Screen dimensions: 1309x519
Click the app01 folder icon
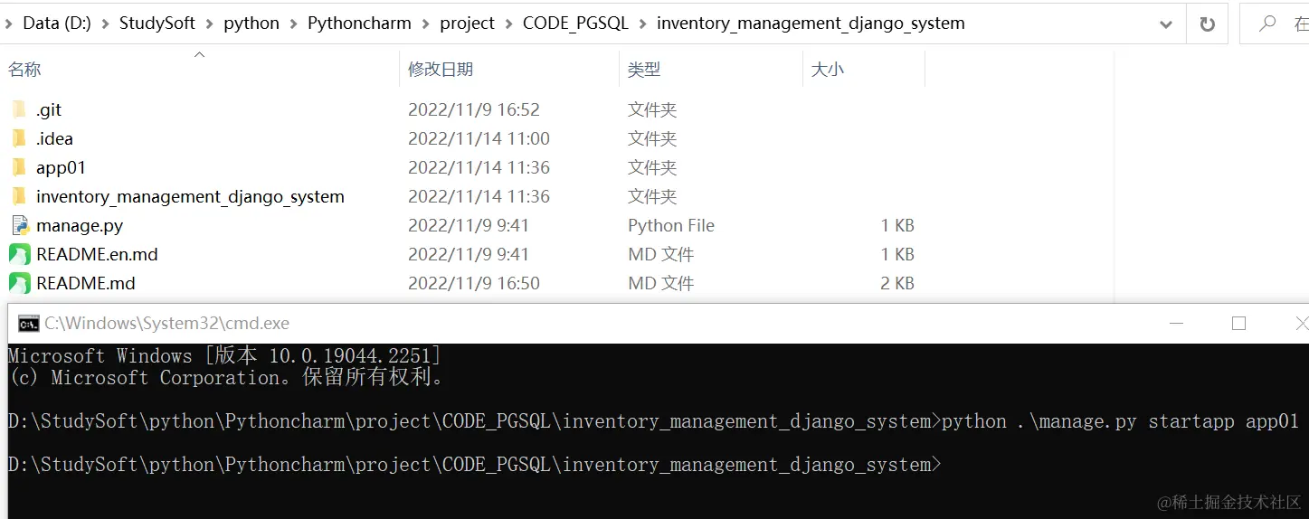(19, 167)
